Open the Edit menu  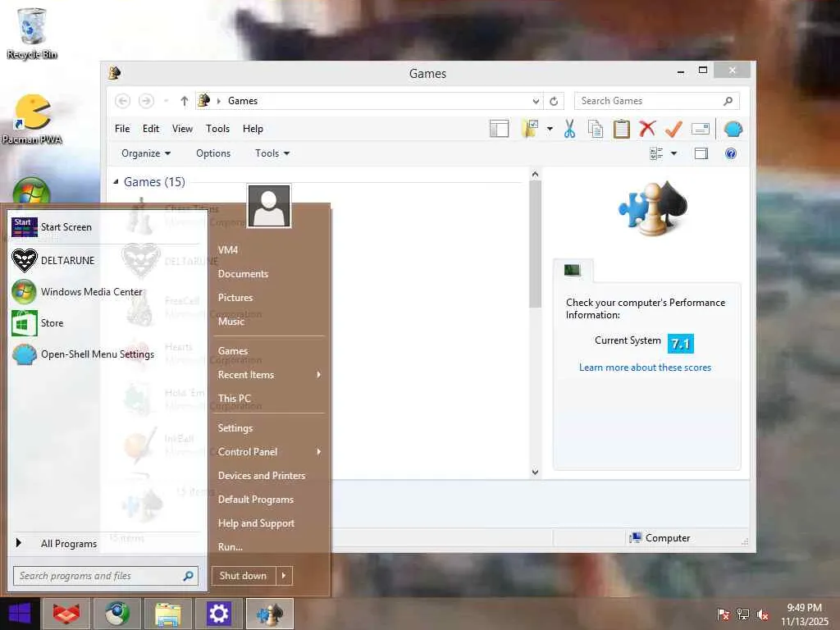tap(151, 129)
